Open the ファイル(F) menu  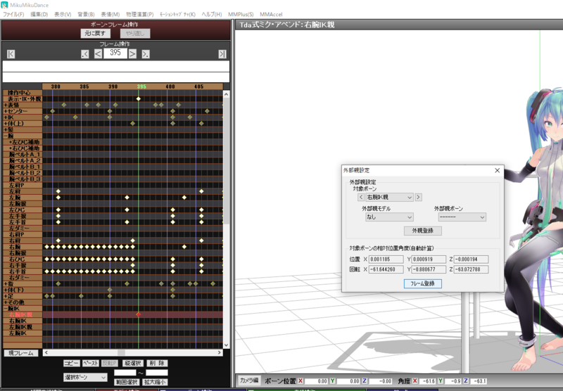(13, 14)
